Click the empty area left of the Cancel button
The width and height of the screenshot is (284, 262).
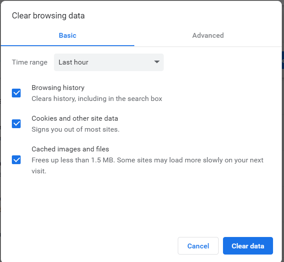pos(88,246)
